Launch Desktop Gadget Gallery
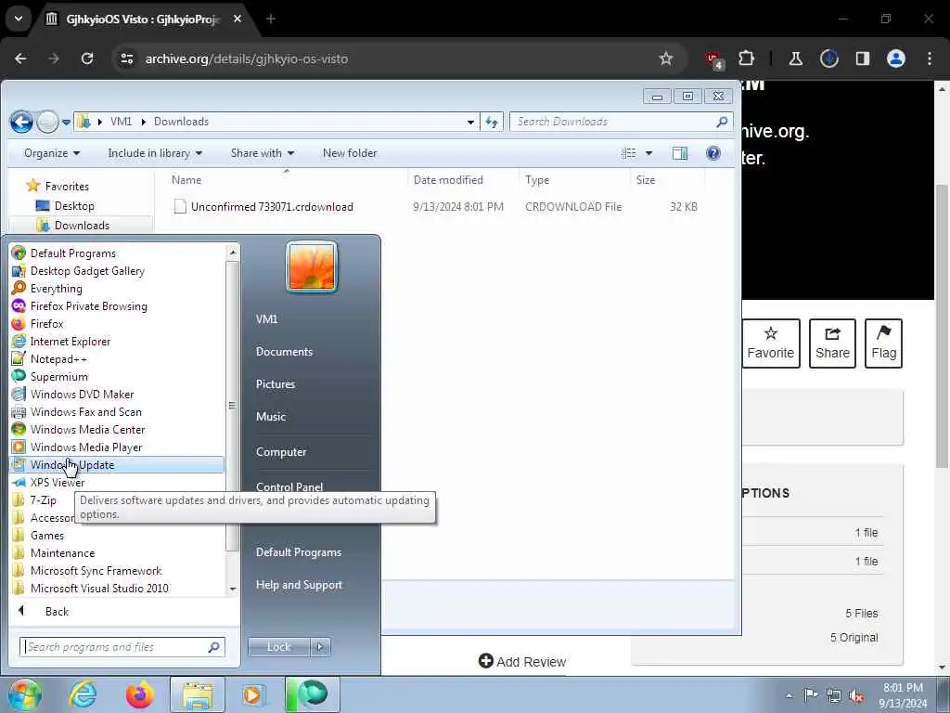950x713 pixels. click(x=87, y=271)
